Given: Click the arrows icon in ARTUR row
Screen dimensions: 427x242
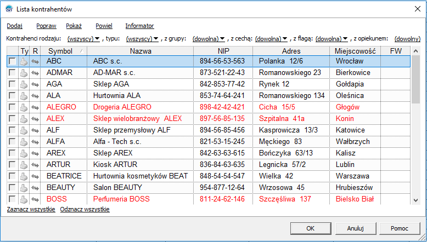Looking at the screenshot, I should 35,165.
